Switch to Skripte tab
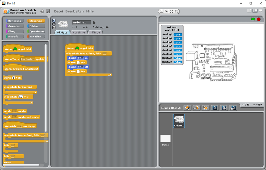This screenshot has height=170, width=266. [62, 32]
